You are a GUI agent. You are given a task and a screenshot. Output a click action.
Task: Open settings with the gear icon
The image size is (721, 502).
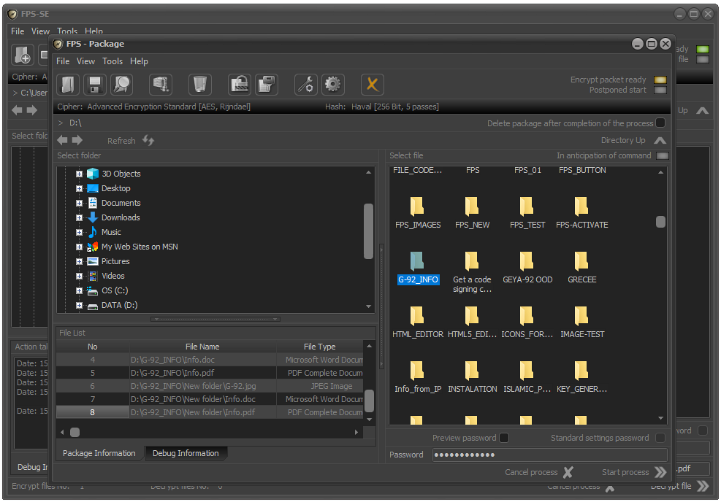333,85
